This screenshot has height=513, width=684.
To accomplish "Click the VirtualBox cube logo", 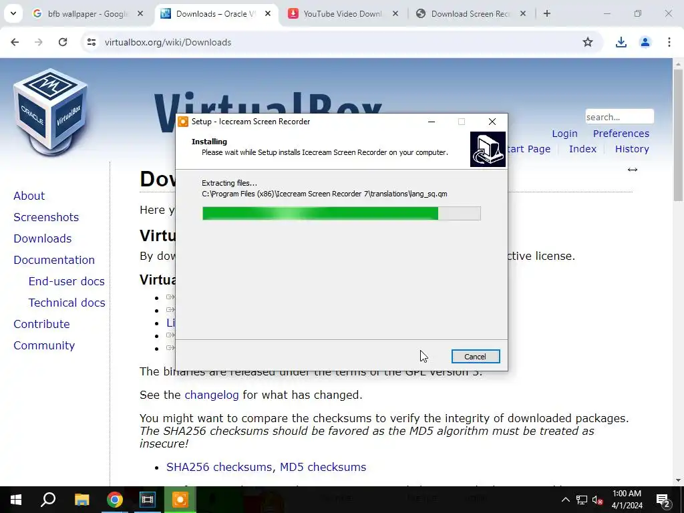I will 51,112.
